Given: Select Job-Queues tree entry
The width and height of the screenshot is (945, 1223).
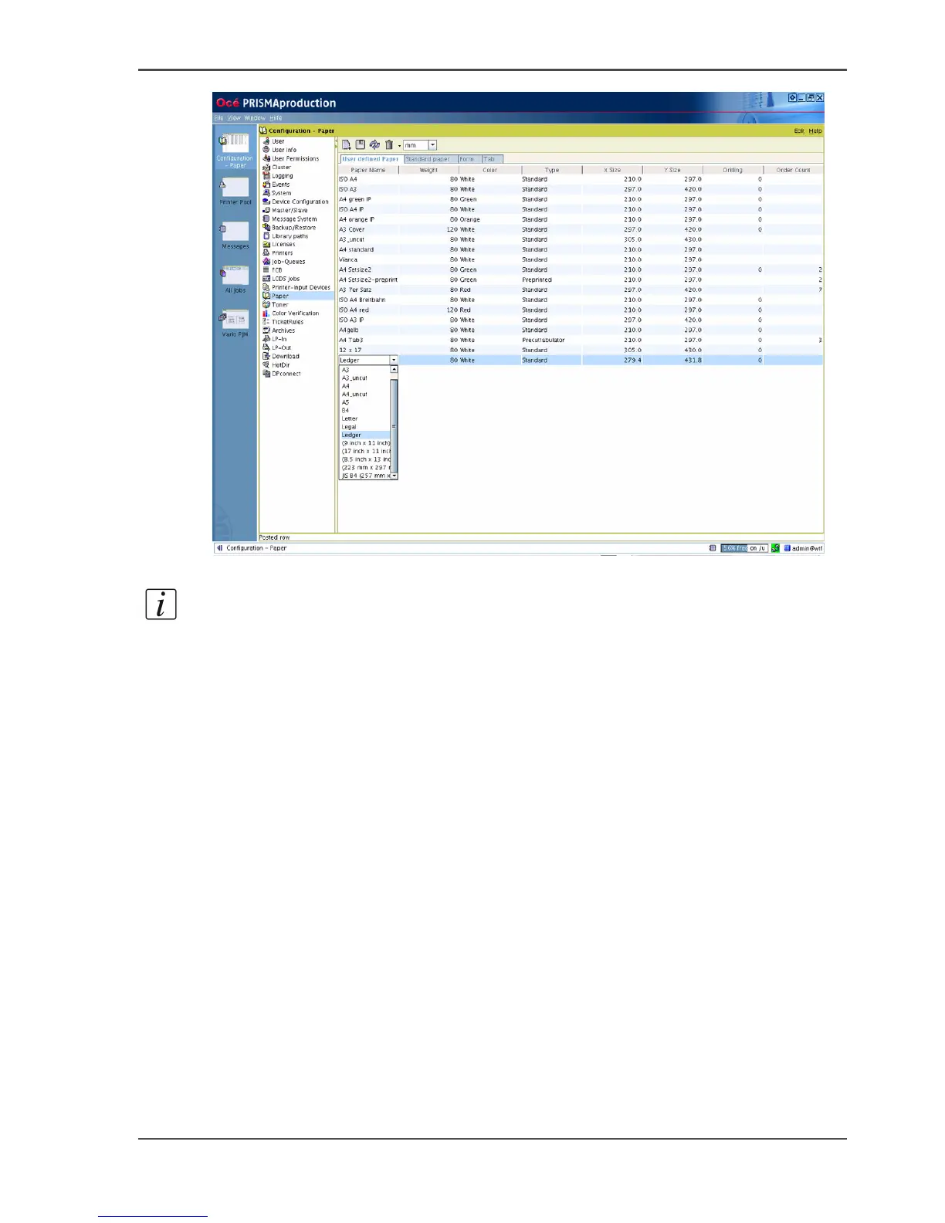Looking at the screenshot, I should coord(288,262).
